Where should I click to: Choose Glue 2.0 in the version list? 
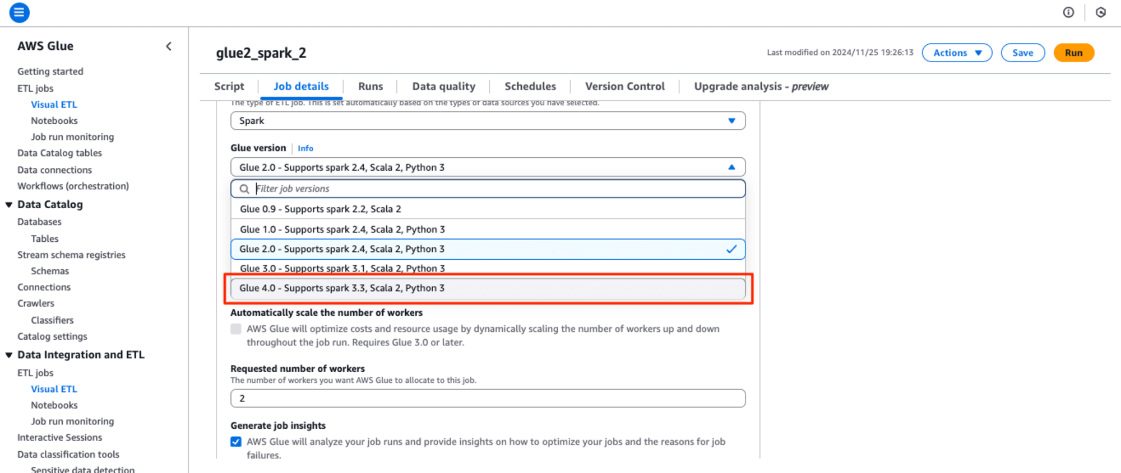tap(488, 249)
